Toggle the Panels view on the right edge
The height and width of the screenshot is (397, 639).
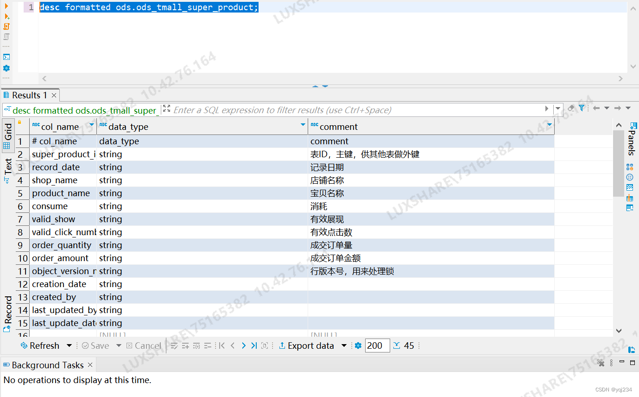click(x=633, y=125)
